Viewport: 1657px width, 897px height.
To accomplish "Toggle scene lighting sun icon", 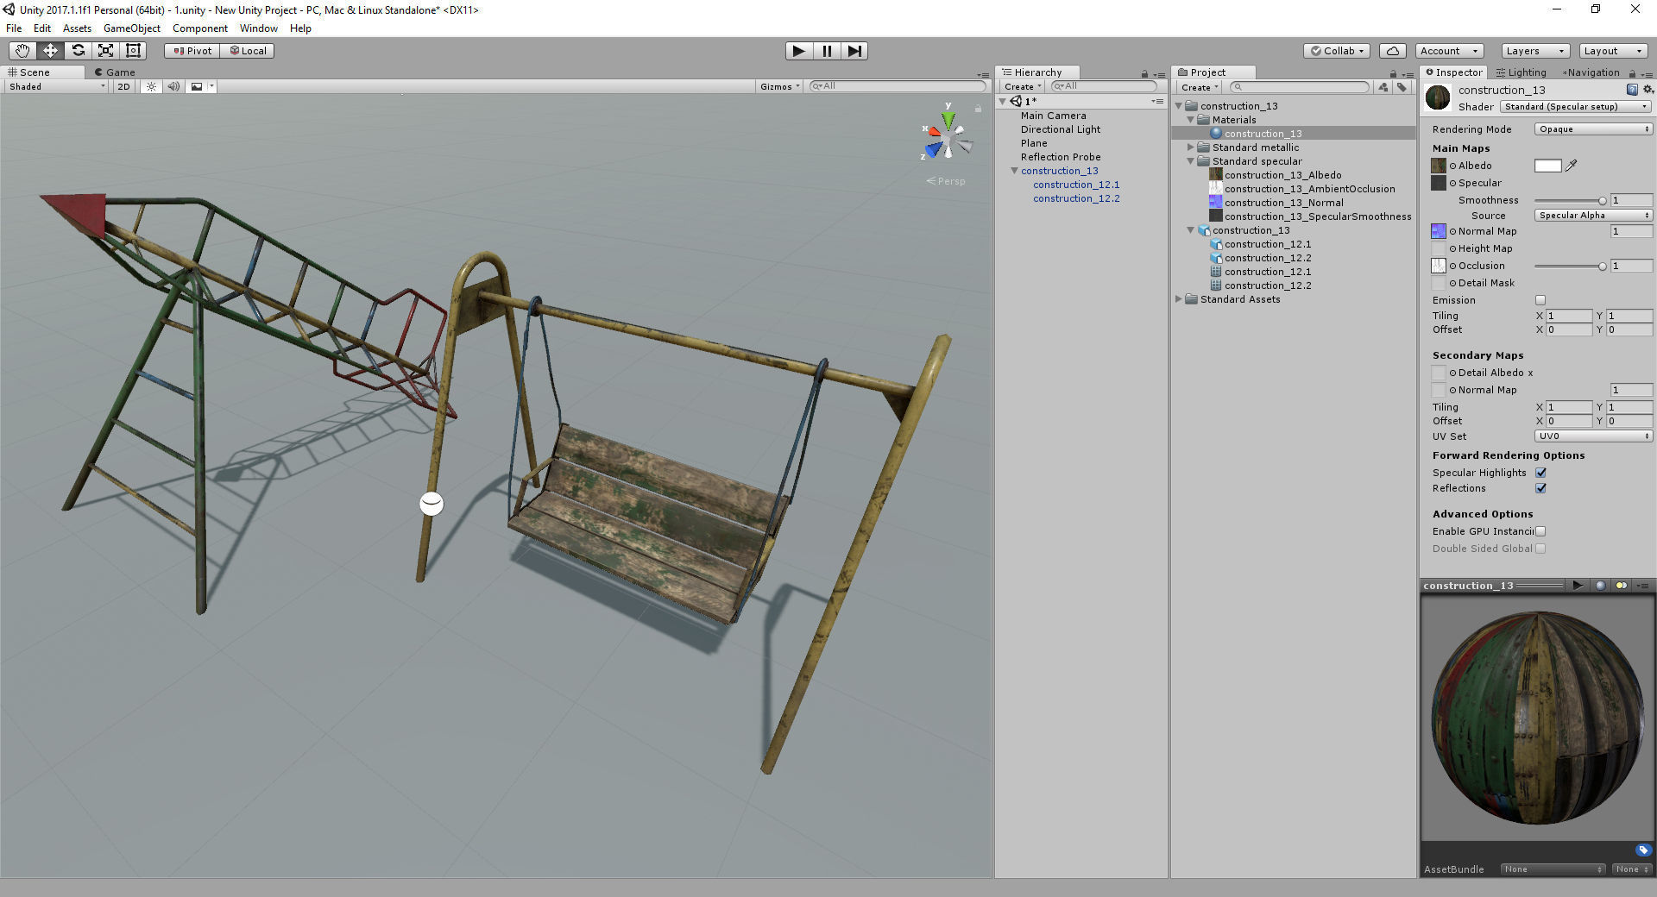I will pyautogui.click(x=152, y=86).
